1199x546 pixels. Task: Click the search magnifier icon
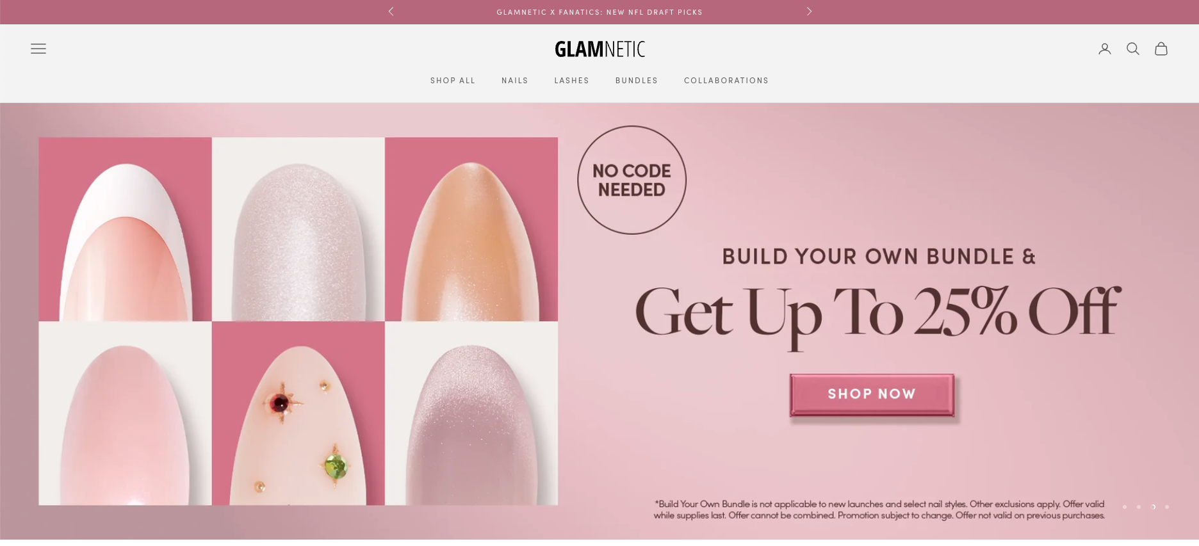[x=1133, y=49]
